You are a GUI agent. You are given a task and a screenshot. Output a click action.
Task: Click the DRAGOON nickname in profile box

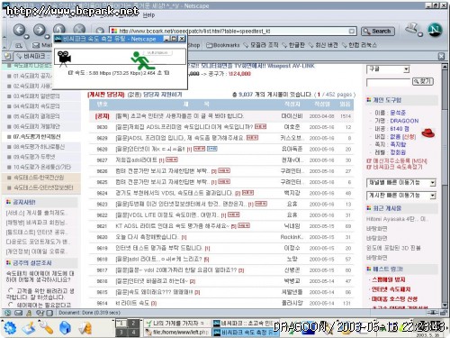tap(404, 121)
